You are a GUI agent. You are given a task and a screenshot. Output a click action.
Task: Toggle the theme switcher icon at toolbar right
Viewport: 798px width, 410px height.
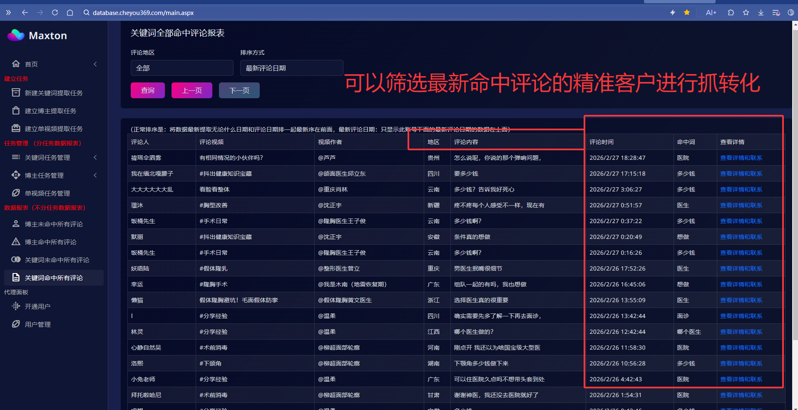tap(791, 12)
